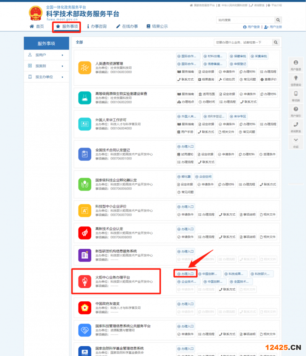This screenshot has width=306, height=356.
Task: Open the 服务事项 navigation tab
Action: 67,26
